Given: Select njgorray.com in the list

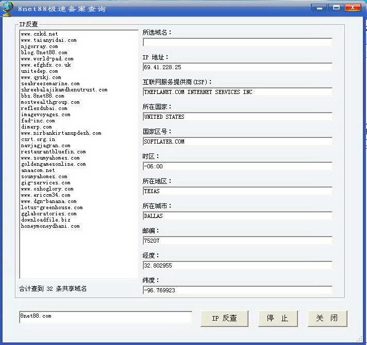Looking at the screenshot, I should pyautogui.click(x=39, y=46).
